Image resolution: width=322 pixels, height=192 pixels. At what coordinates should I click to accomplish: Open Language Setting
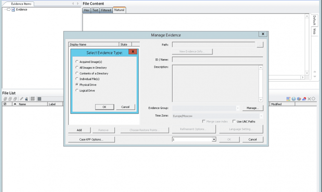click(241, 129)
